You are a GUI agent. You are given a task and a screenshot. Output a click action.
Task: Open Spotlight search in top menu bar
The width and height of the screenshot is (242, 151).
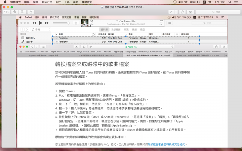pos(230,2)
